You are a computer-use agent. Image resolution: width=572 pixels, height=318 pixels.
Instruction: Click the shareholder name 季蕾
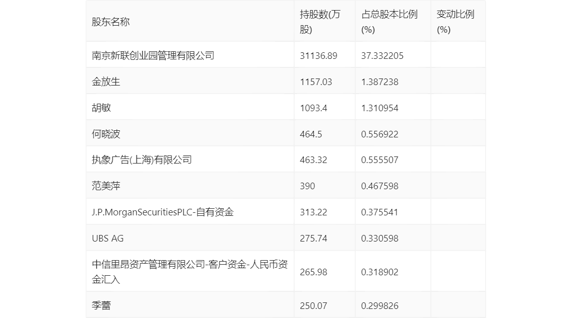point(101,305)
